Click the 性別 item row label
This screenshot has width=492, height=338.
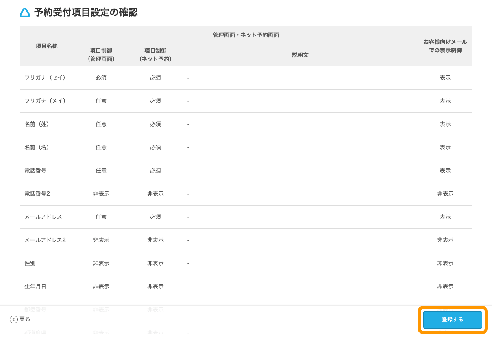pos(30,263)
